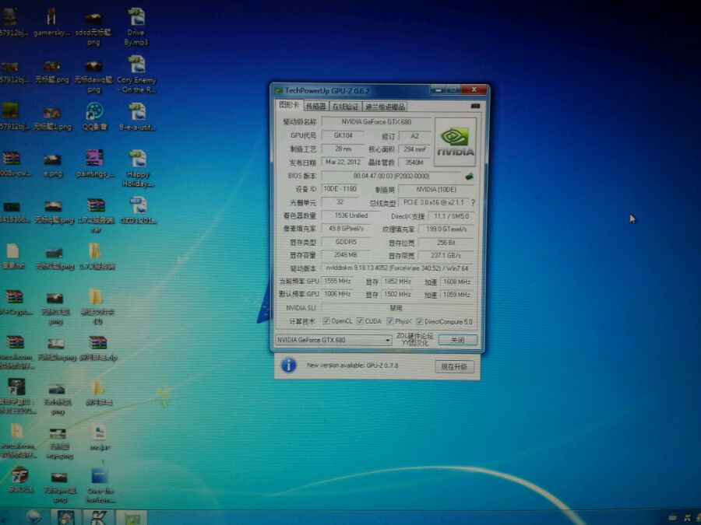
Task: Click the 256 Bit bus width value
Action: pos(446,243)
